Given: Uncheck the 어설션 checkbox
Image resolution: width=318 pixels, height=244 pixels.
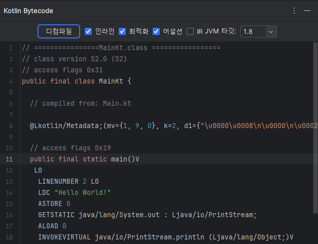Looking at the screenshot, I should (x=156, y=31).
